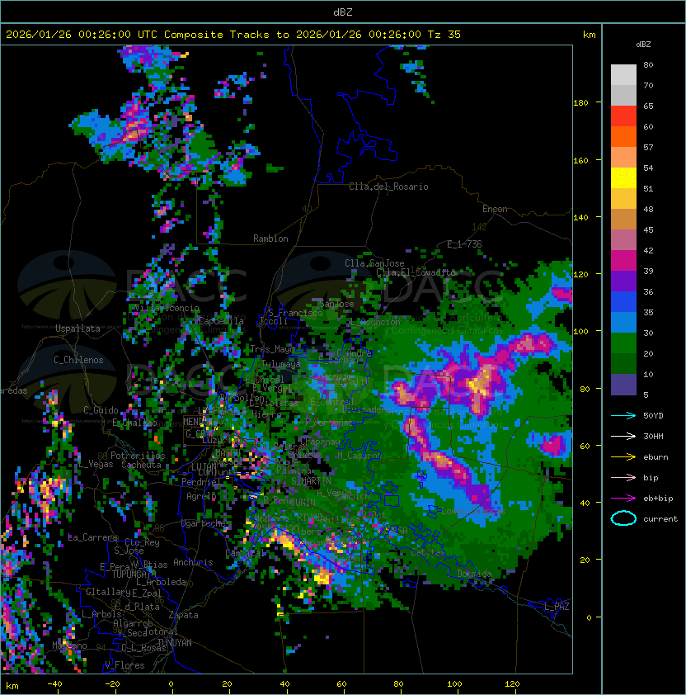Click the 'L_PAZ' map label
Image resolution: width=686 pixels, height=695 pixels.
point(557,607)
